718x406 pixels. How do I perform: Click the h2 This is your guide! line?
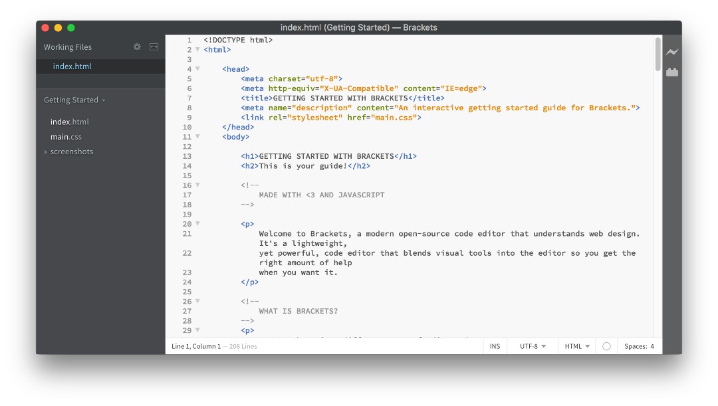pyautogui.click(x=305, y=165)
